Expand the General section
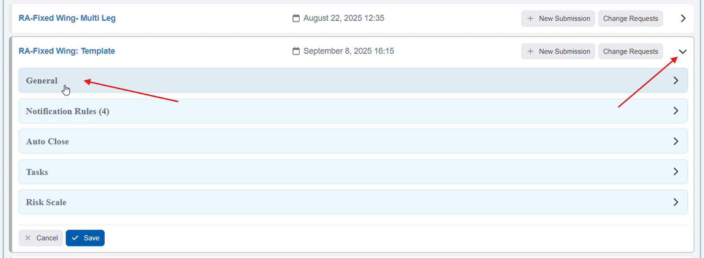This screenshot has width=704, height=258. [x=676, y=81]
